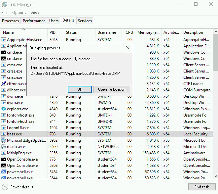Select the Application Frame Host row

(106, 46)
